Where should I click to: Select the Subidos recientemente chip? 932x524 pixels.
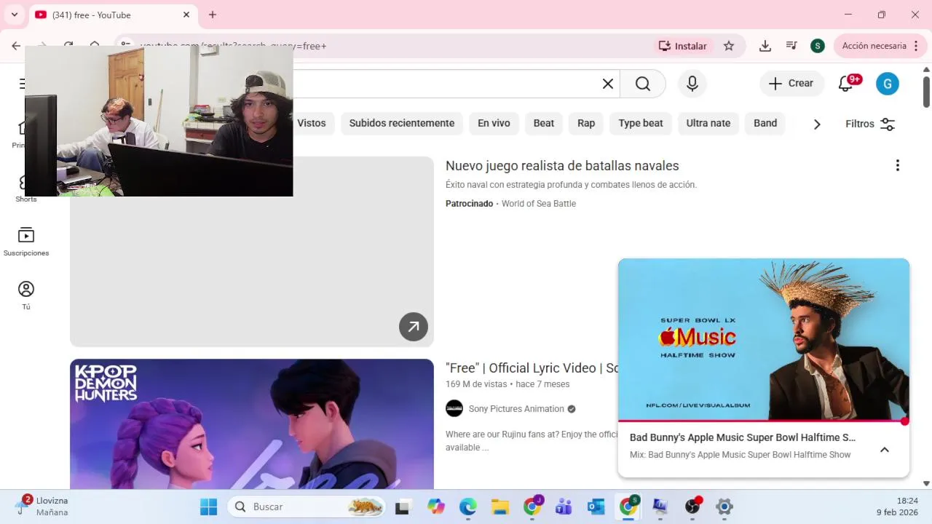tap(402, 123)
